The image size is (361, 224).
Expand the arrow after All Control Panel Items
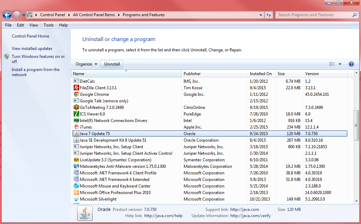point(119,15)
